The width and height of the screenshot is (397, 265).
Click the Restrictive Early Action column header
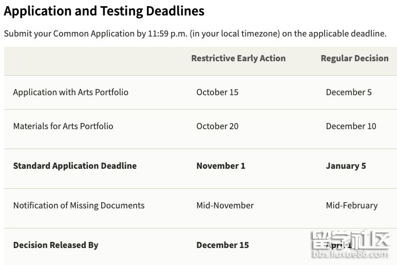pos(238,58)
